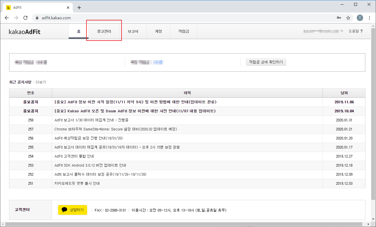Open a new browser tab
Image resolution: width=376 pixels, height=227 pixels.
click(x=79, y=8)
